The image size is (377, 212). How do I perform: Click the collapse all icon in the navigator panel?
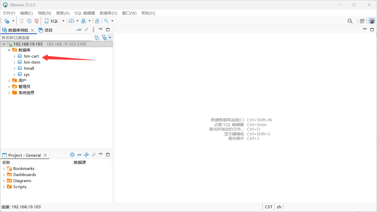79,30
